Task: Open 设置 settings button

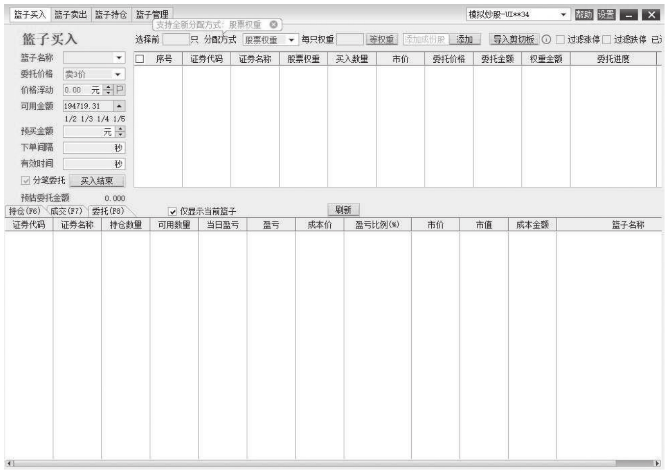Action: (606, 14)
